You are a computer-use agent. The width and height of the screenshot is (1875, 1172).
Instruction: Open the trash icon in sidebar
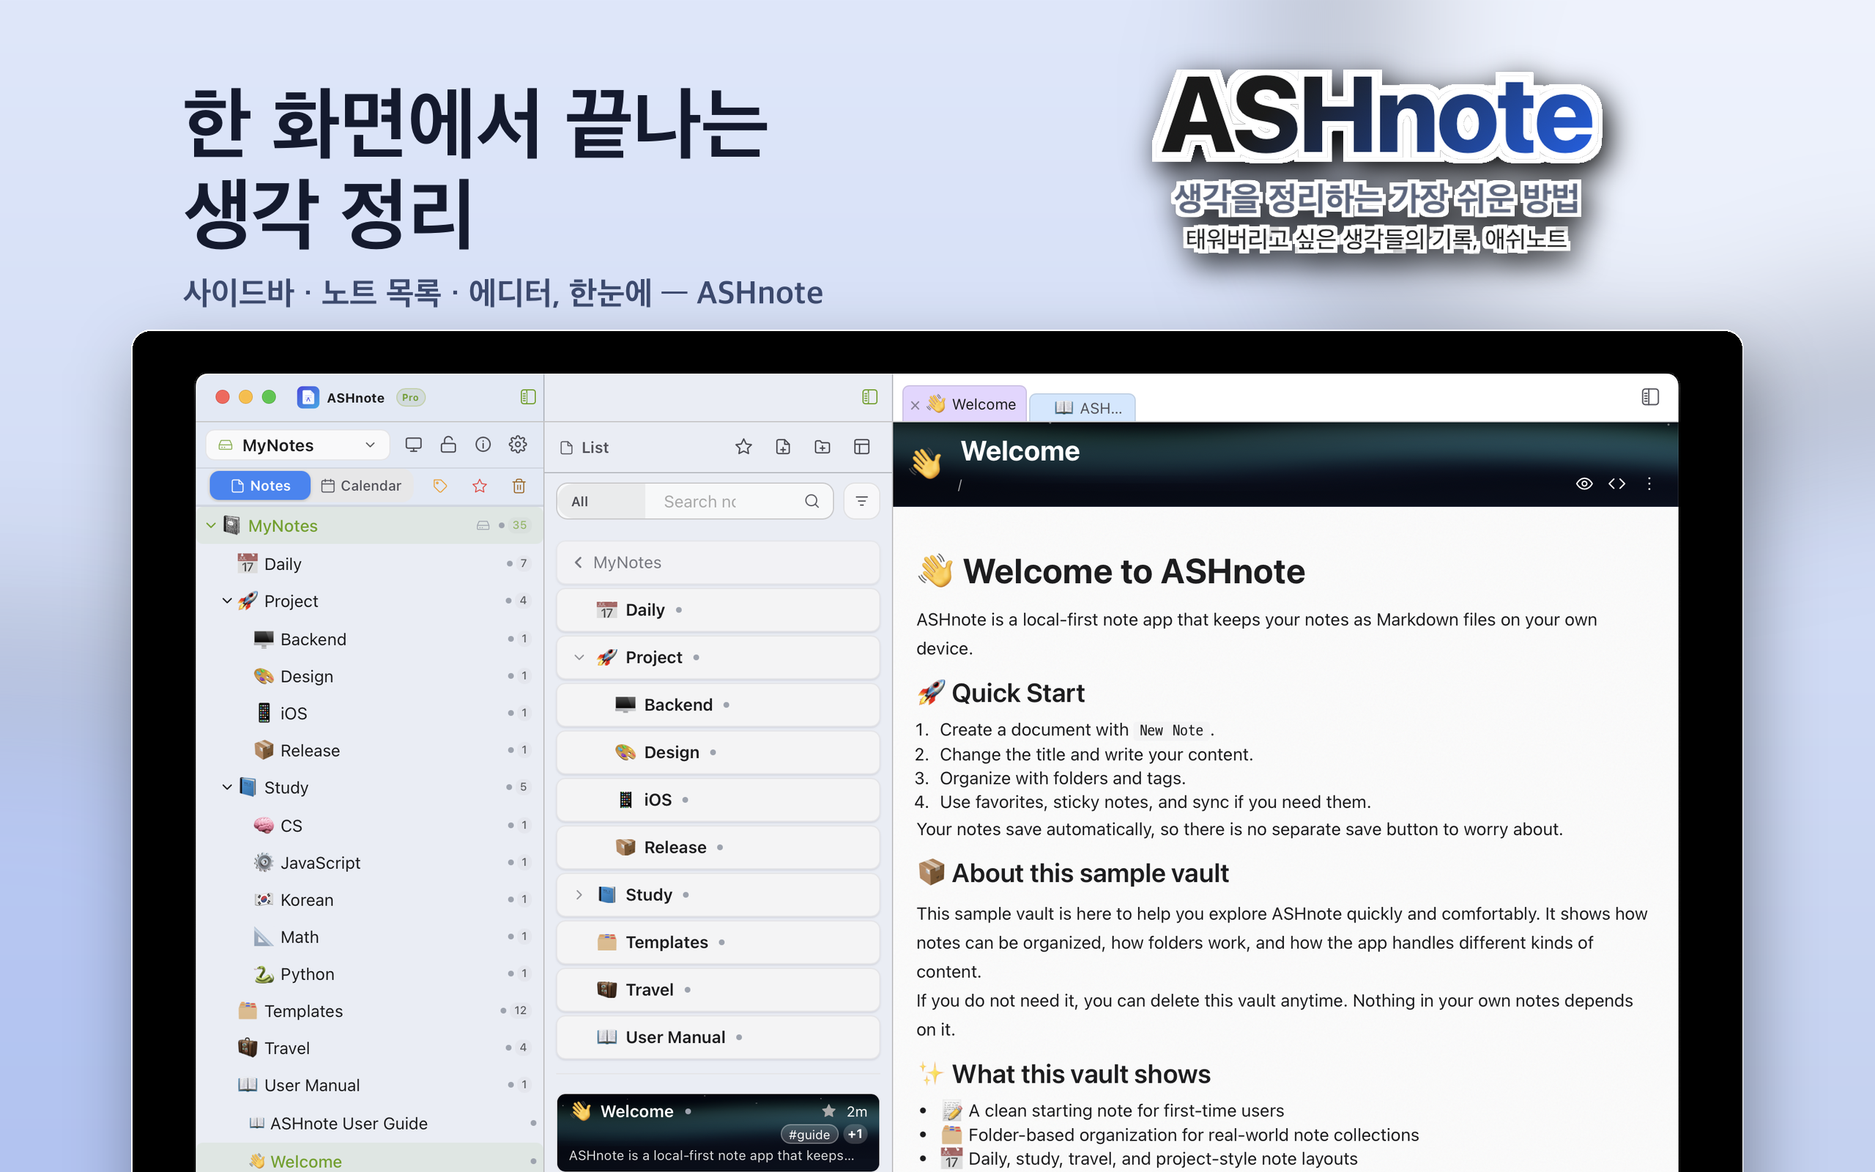[x=519, y=486]
